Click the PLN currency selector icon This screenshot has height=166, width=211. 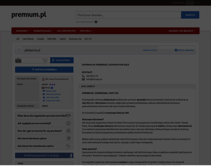(x=18, y=60)
